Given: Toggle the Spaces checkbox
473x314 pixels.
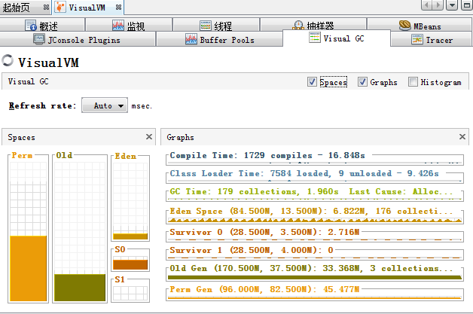Looking at the screenshot, I should 312,82.
